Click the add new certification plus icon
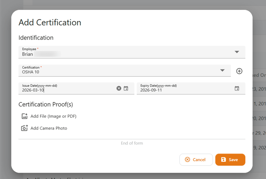Viewport: 266px width, 179px height. pos(239,71)
